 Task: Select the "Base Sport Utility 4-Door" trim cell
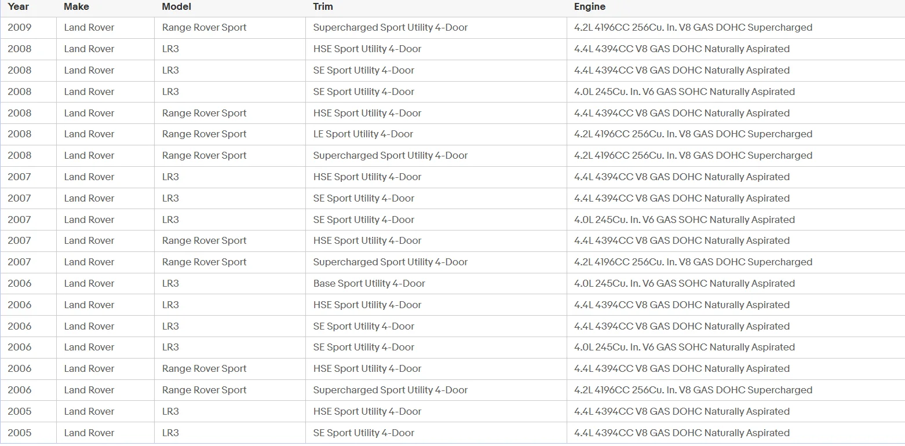point(369,284)
